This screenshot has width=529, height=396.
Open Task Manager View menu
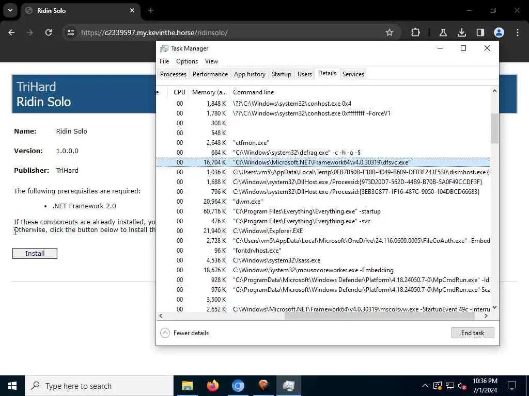[211, 61]
